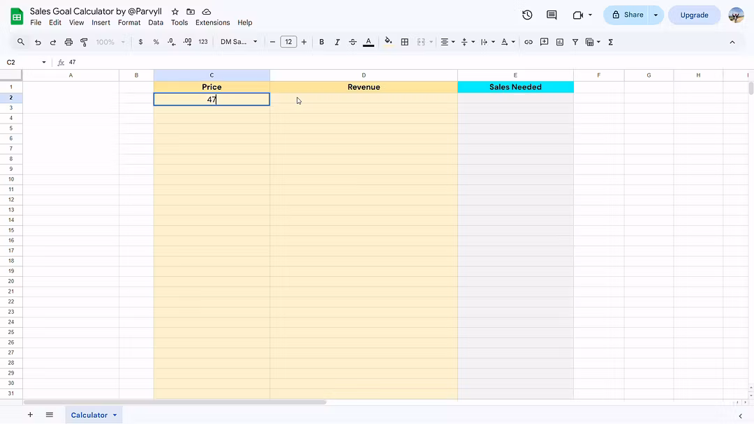
Task: Toggle bold formatting
Action: coord(322,42)
